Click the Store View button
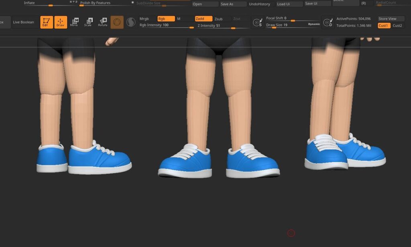The width and height of the screenshot is (411, 247). [391, 19]
